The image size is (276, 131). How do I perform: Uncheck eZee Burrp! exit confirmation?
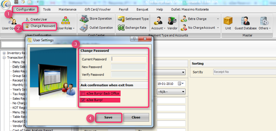[83, 100]
